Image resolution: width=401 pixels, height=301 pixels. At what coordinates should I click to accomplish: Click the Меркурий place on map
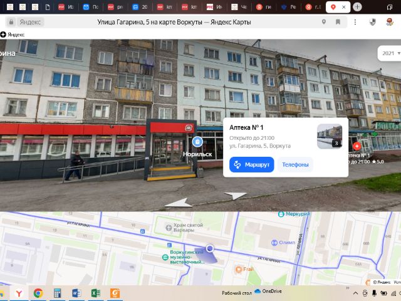coord(298,214)
